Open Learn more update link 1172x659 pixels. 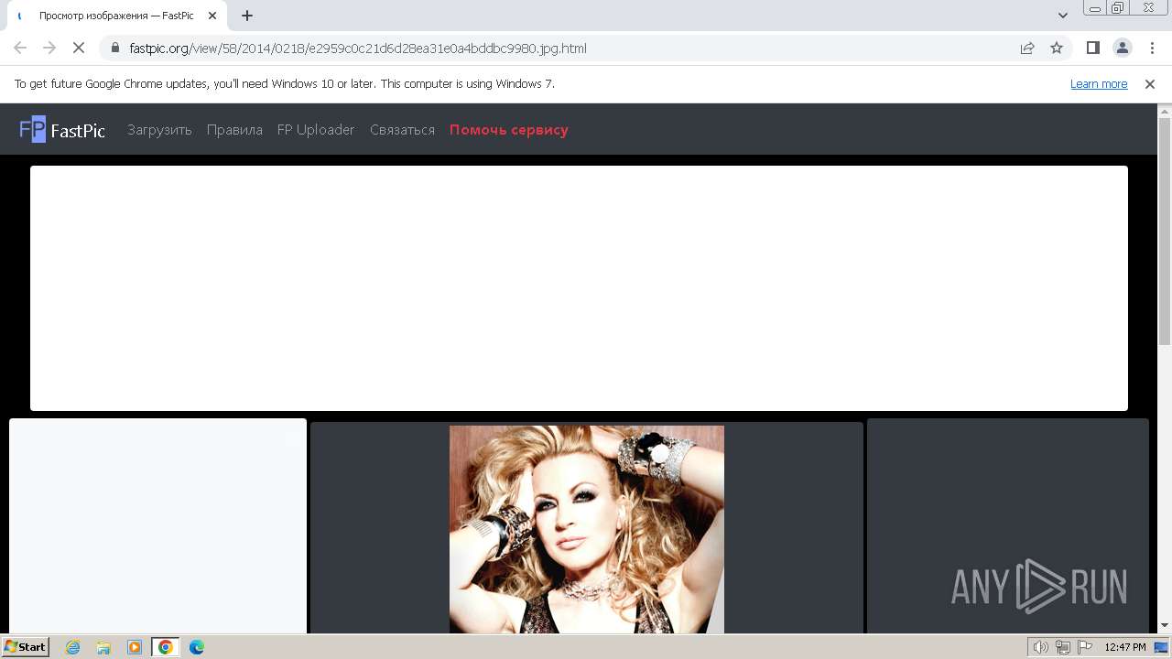coord(1099,83)
